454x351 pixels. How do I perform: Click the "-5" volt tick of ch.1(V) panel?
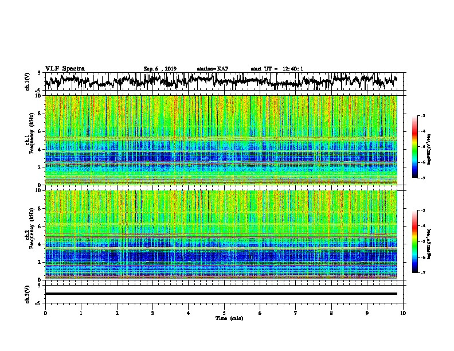[x=38, y=91]
